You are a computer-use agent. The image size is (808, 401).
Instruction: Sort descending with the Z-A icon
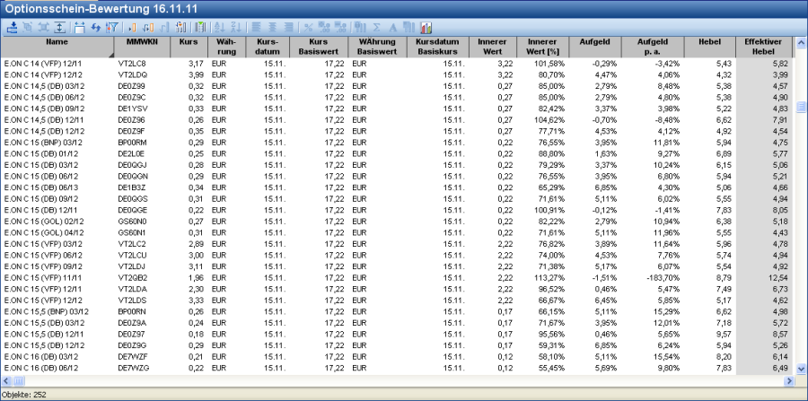(x=236, y=27)
